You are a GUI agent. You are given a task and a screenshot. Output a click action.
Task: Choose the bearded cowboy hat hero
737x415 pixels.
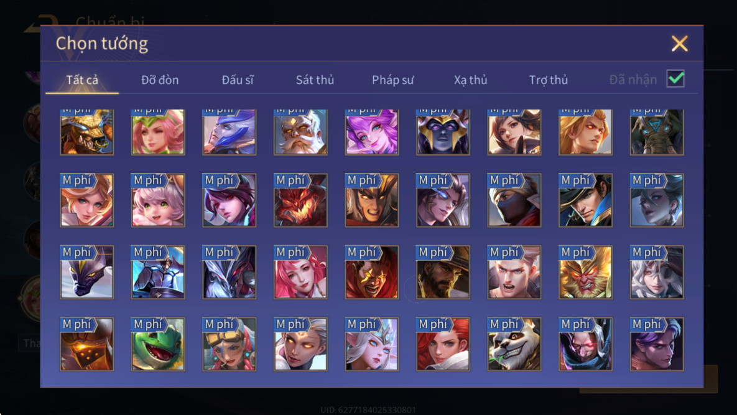(x=443, y=272)
